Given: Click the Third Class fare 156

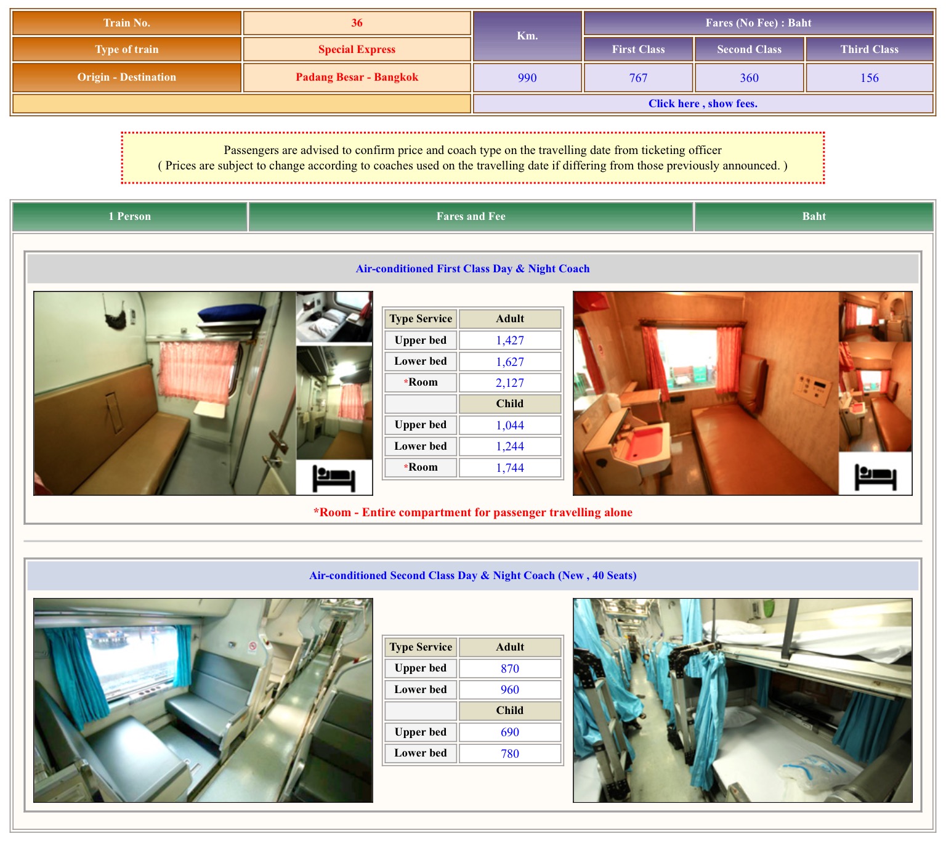Looking at the screenshot, I should (870, 78).
